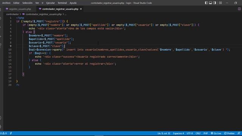Click the '$usuario=$_POST["usuario"];' line
The height and width of the screenshot is (136, 242).
click(x=50, y=43)
